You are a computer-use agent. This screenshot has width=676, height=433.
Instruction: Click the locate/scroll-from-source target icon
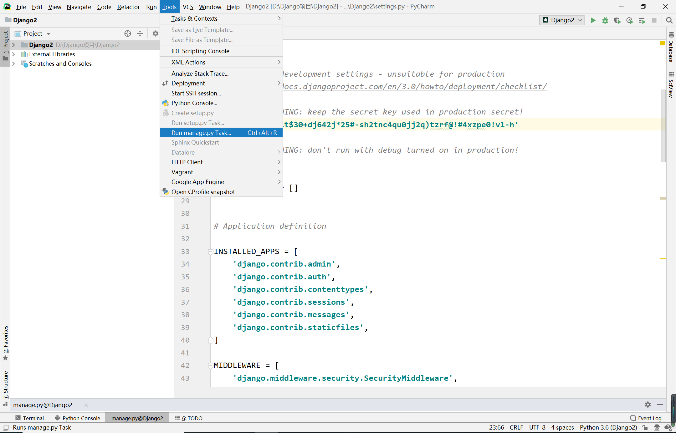click(x=127, y=33)
